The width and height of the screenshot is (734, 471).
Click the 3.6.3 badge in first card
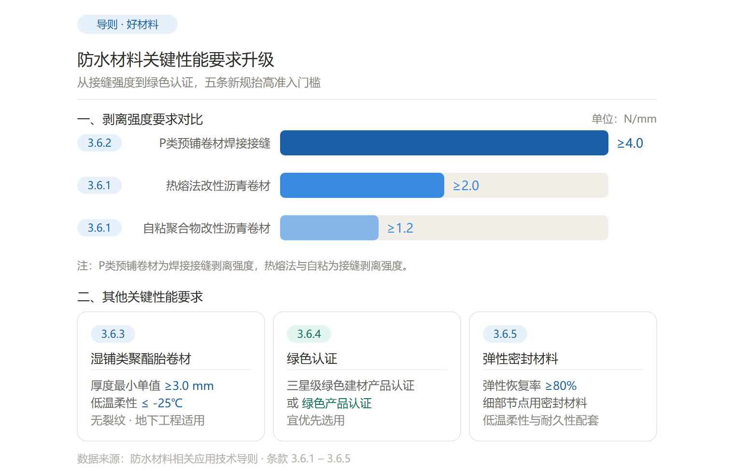coord(113,334)
